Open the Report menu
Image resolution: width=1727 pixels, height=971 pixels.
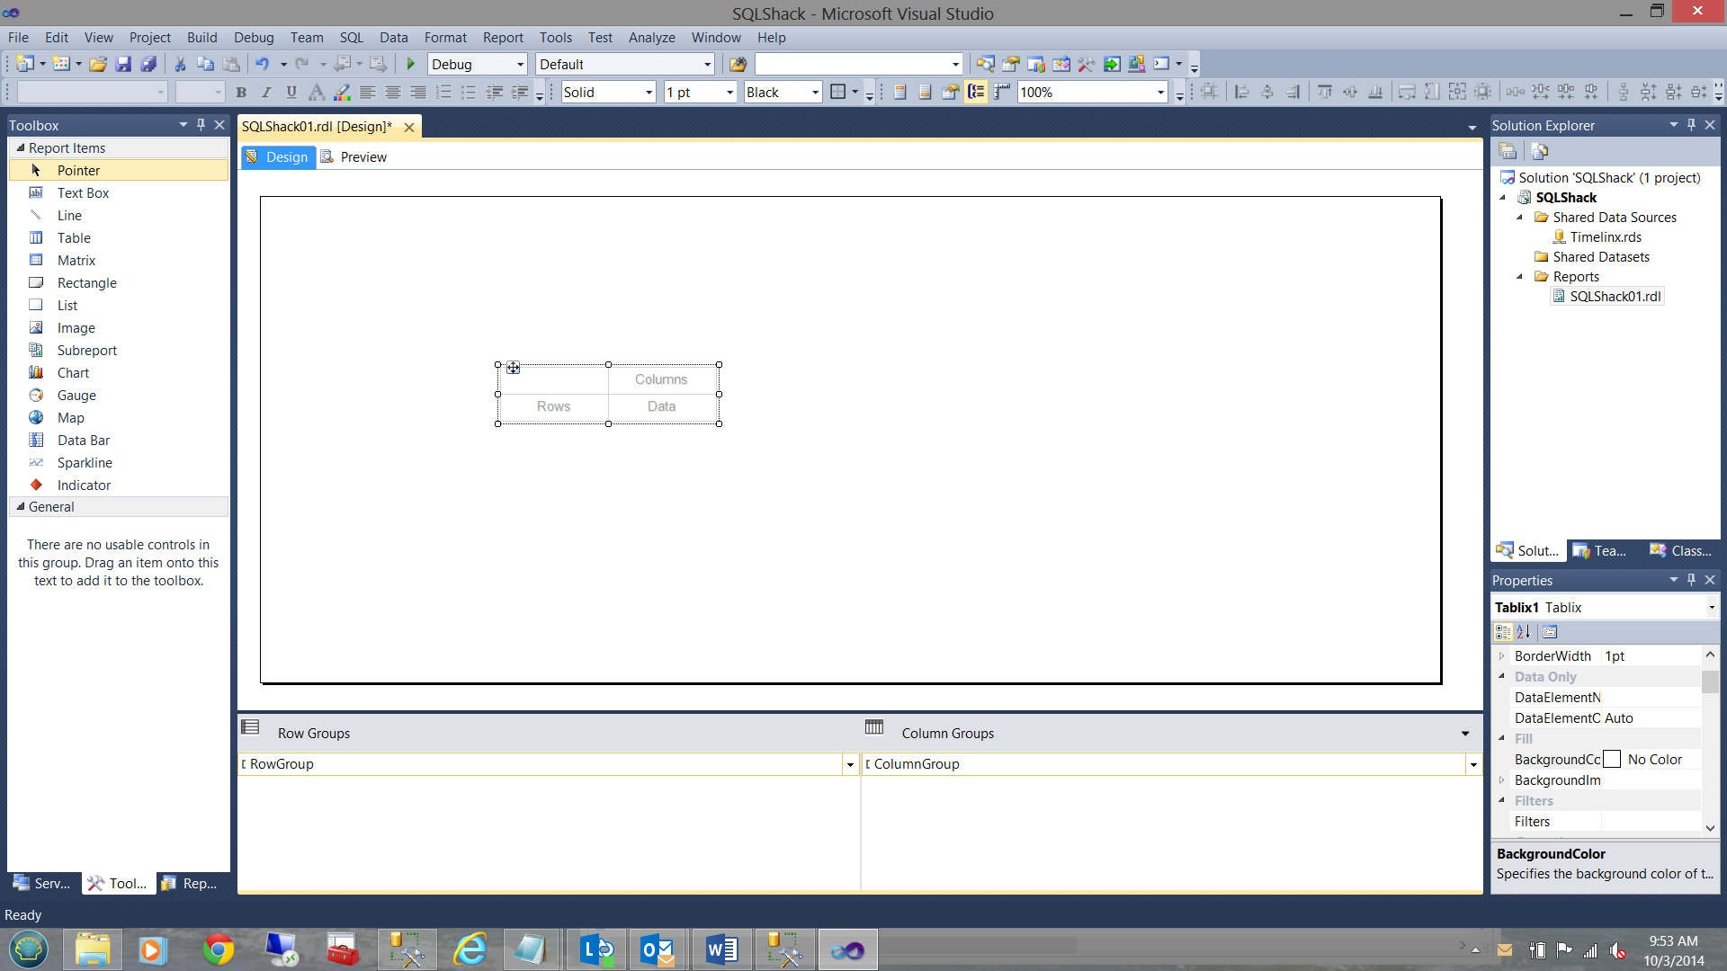pyautogui.click(x=502, y=38)
